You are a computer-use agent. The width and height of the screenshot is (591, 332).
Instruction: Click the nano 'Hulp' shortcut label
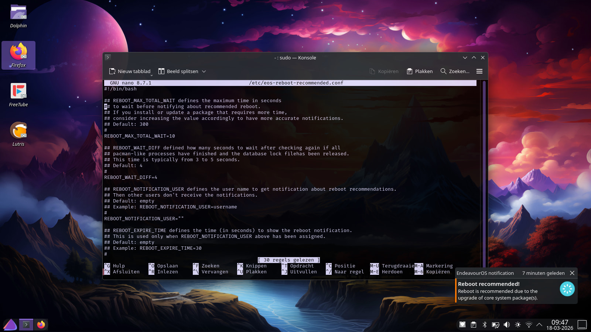pos(119,266)
